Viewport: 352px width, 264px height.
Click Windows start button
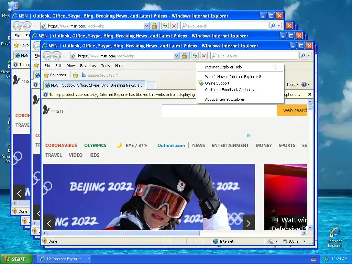point(16,259)
